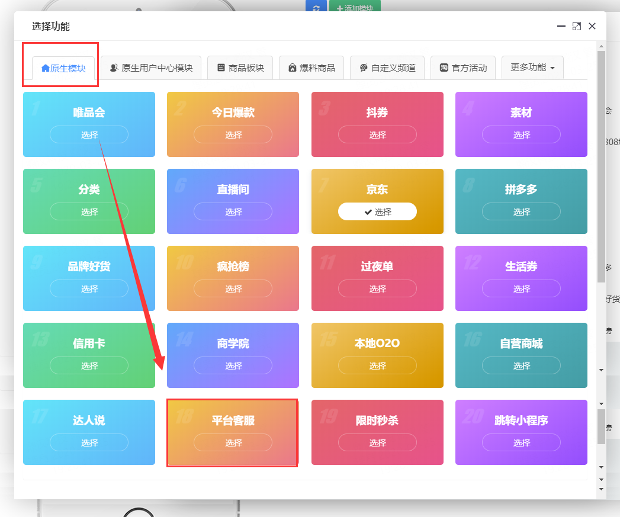Select the 今日爆款 module
The width and height of the screenshot is (620, 517).
pyautogui.click(x=233, y=134)
